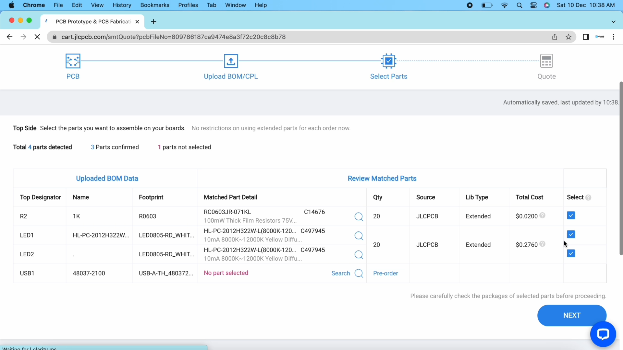623x350 pixels.
Task: Click the 'No part selected' text
Action: (226, 273)
